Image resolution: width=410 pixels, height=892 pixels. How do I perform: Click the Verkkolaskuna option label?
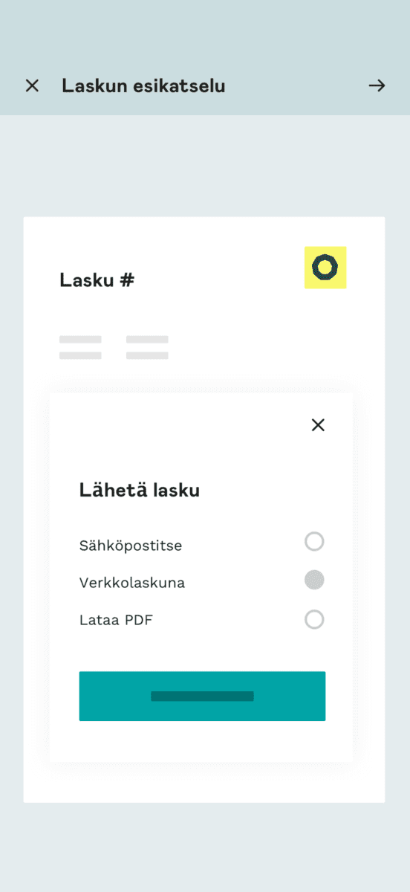[132, 583]
